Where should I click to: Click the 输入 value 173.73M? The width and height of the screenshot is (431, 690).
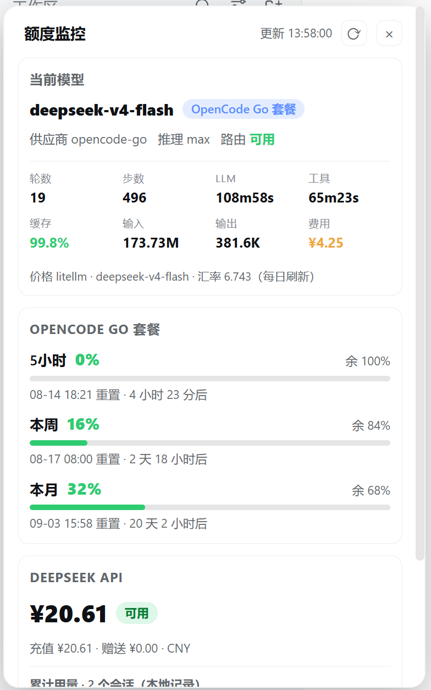pos(151,243)
